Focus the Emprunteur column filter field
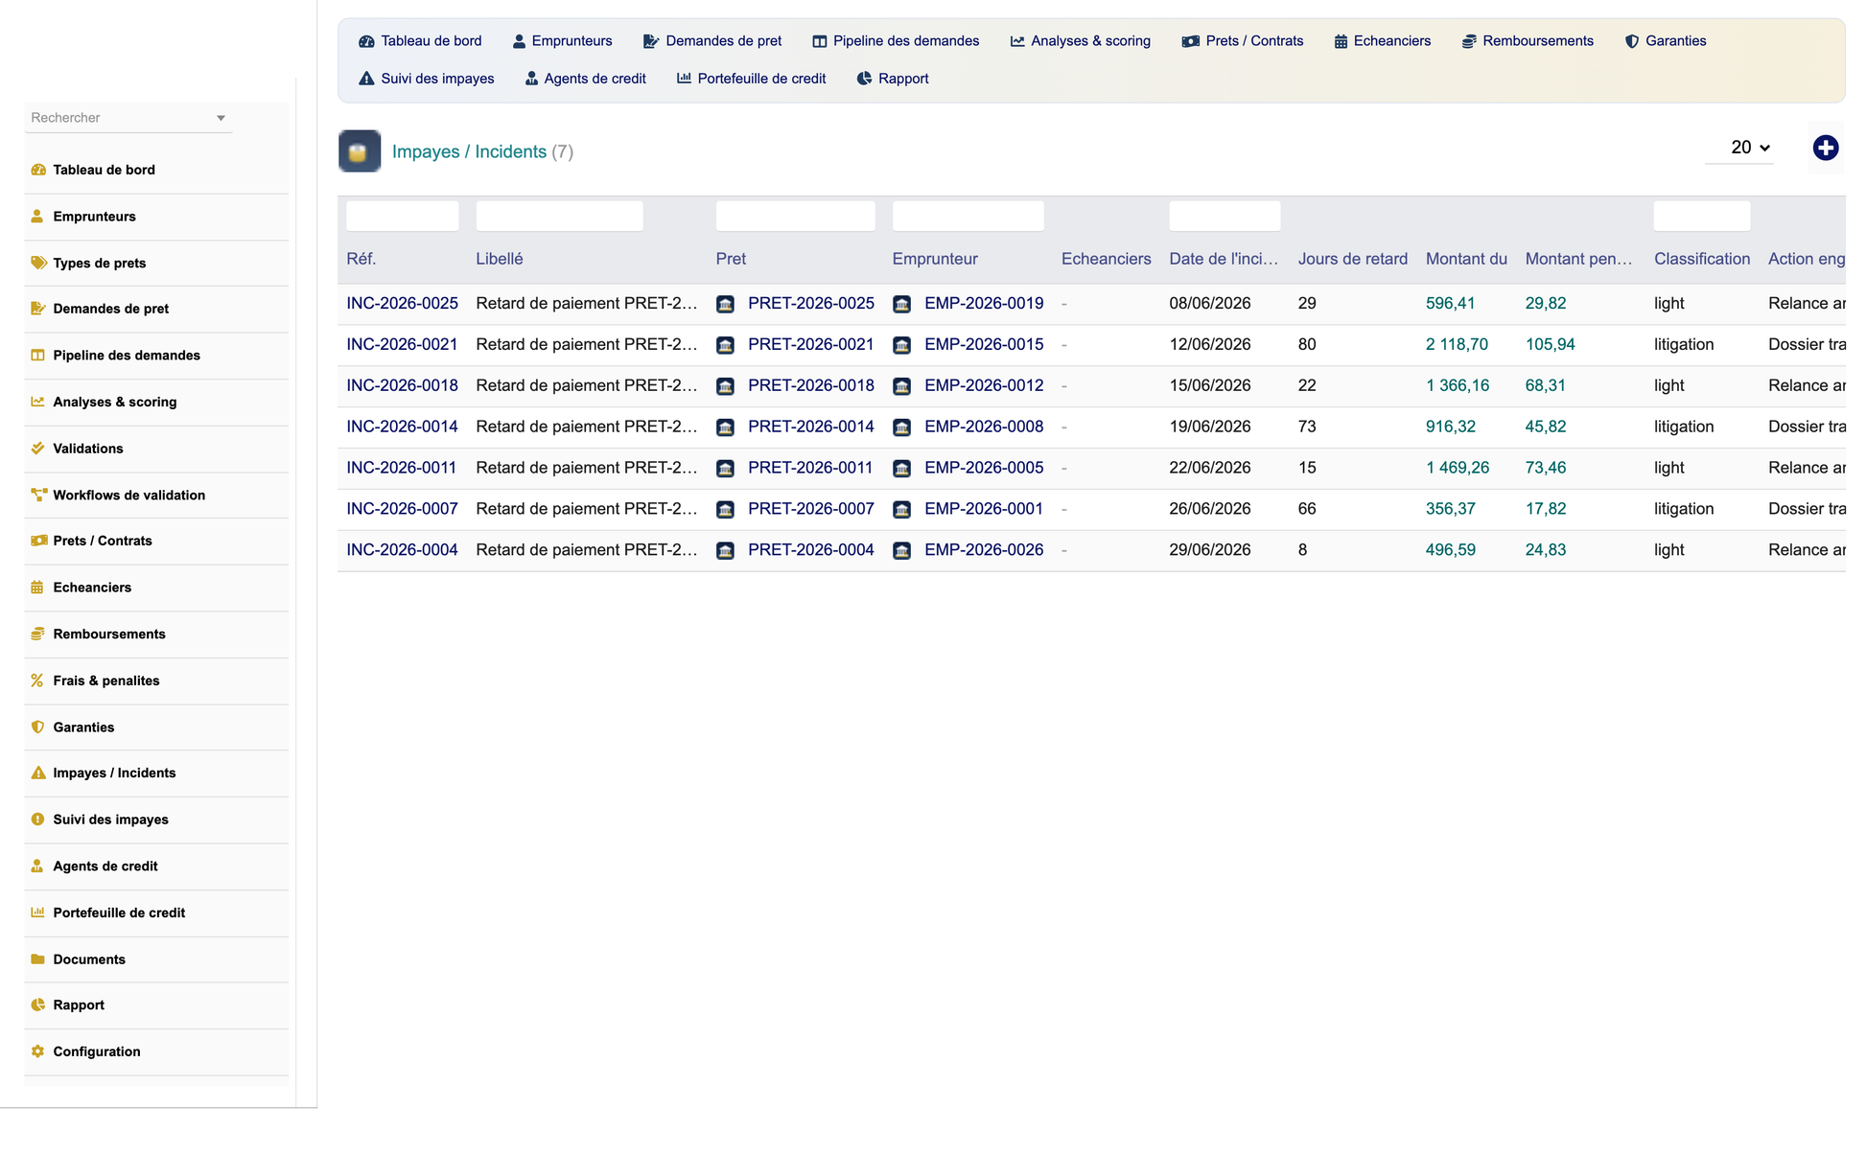This screenshot has width=1866, height=1155. pyautogui.click(x=968, y=217)
